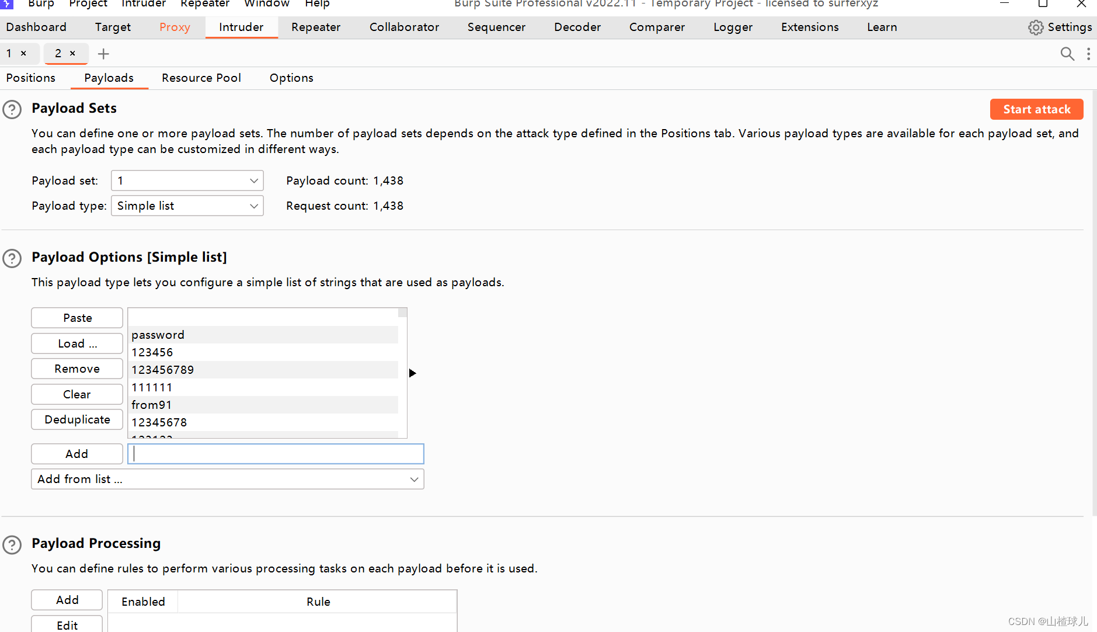Open the three-dot tab options menu
Screen dimensions: 1097x632
click(x=1088, y=54)
